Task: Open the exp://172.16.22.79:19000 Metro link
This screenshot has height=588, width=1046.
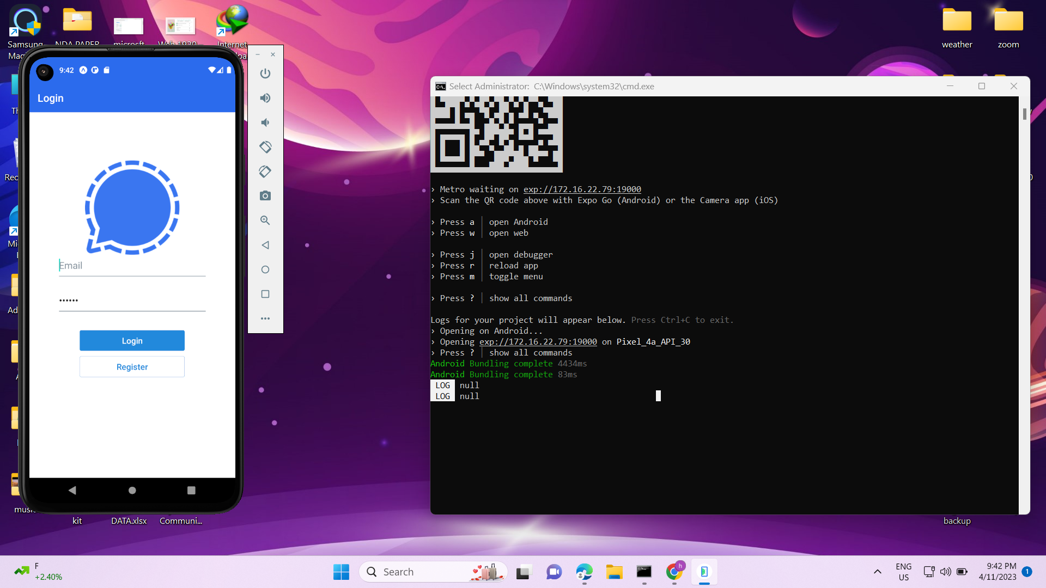Action: click(582, 189)
